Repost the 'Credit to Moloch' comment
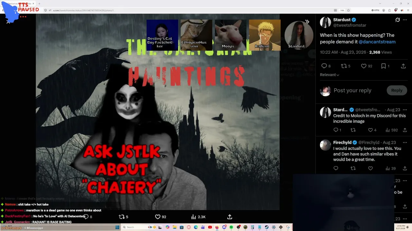 (x=353, y=130)
